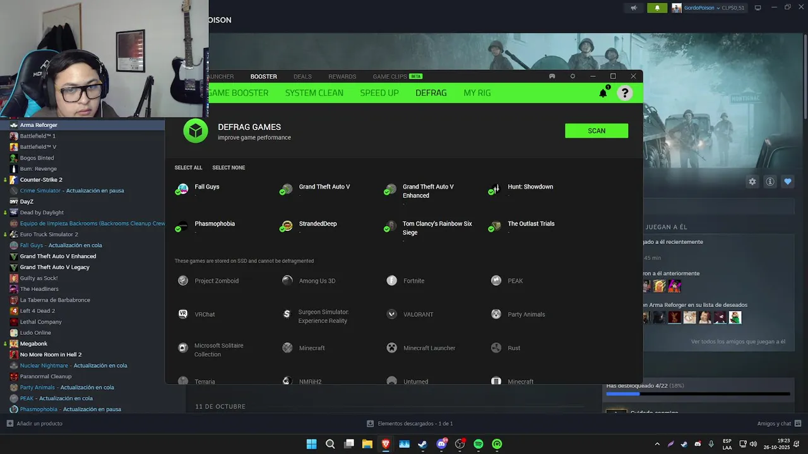
Task: Open Razer Cortex notification bell
Action: point(603,93)
